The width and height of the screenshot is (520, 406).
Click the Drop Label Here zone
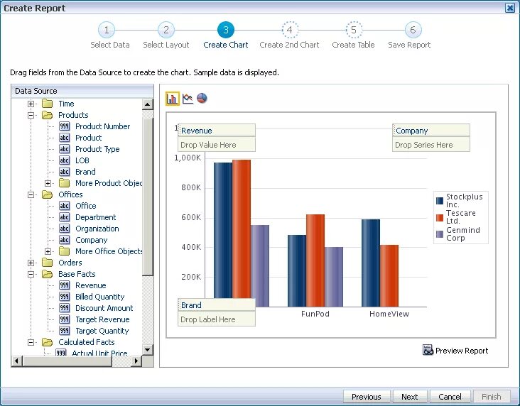[x=217, y=319]
